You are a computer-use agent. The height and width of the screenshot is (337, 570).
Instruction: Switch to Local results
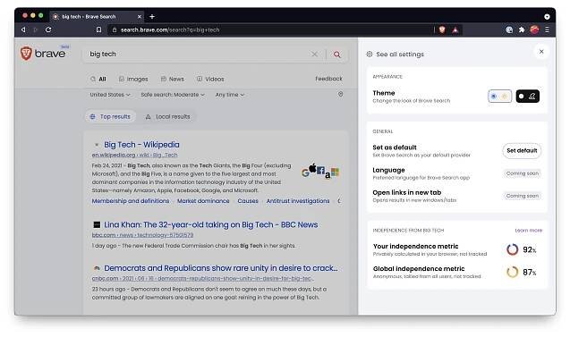click(168, 116)
